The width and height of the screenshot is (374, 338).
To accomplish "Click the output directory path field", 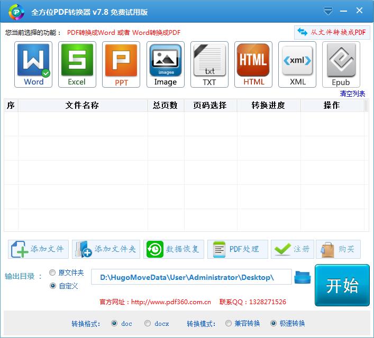I will pyautogui.click(x=191, y=277).
